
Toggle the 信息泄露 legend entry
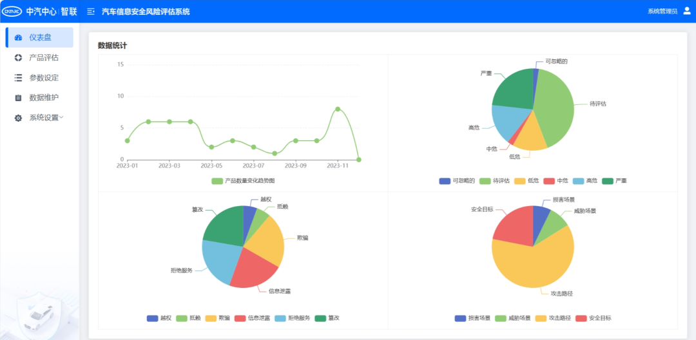coord(252,318)
